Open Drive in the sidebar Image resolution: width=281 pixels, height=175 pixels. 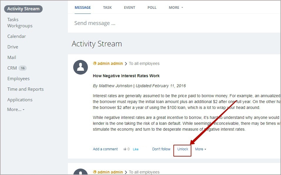[x=13, y=47]
